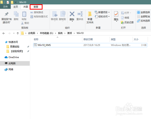151x119 pixels.
Task: Sort by the 大小 column header
Action: [x=140, y=39]
